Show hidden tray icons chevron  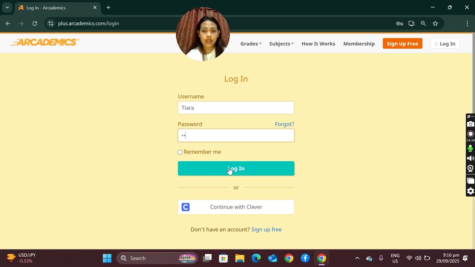pos(357,258)
